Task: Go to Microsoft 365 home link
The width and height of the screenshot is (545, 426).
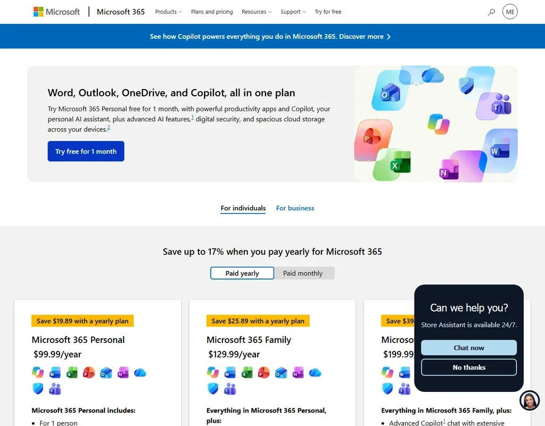Action: pyautogui.click(x=121, y=12)
